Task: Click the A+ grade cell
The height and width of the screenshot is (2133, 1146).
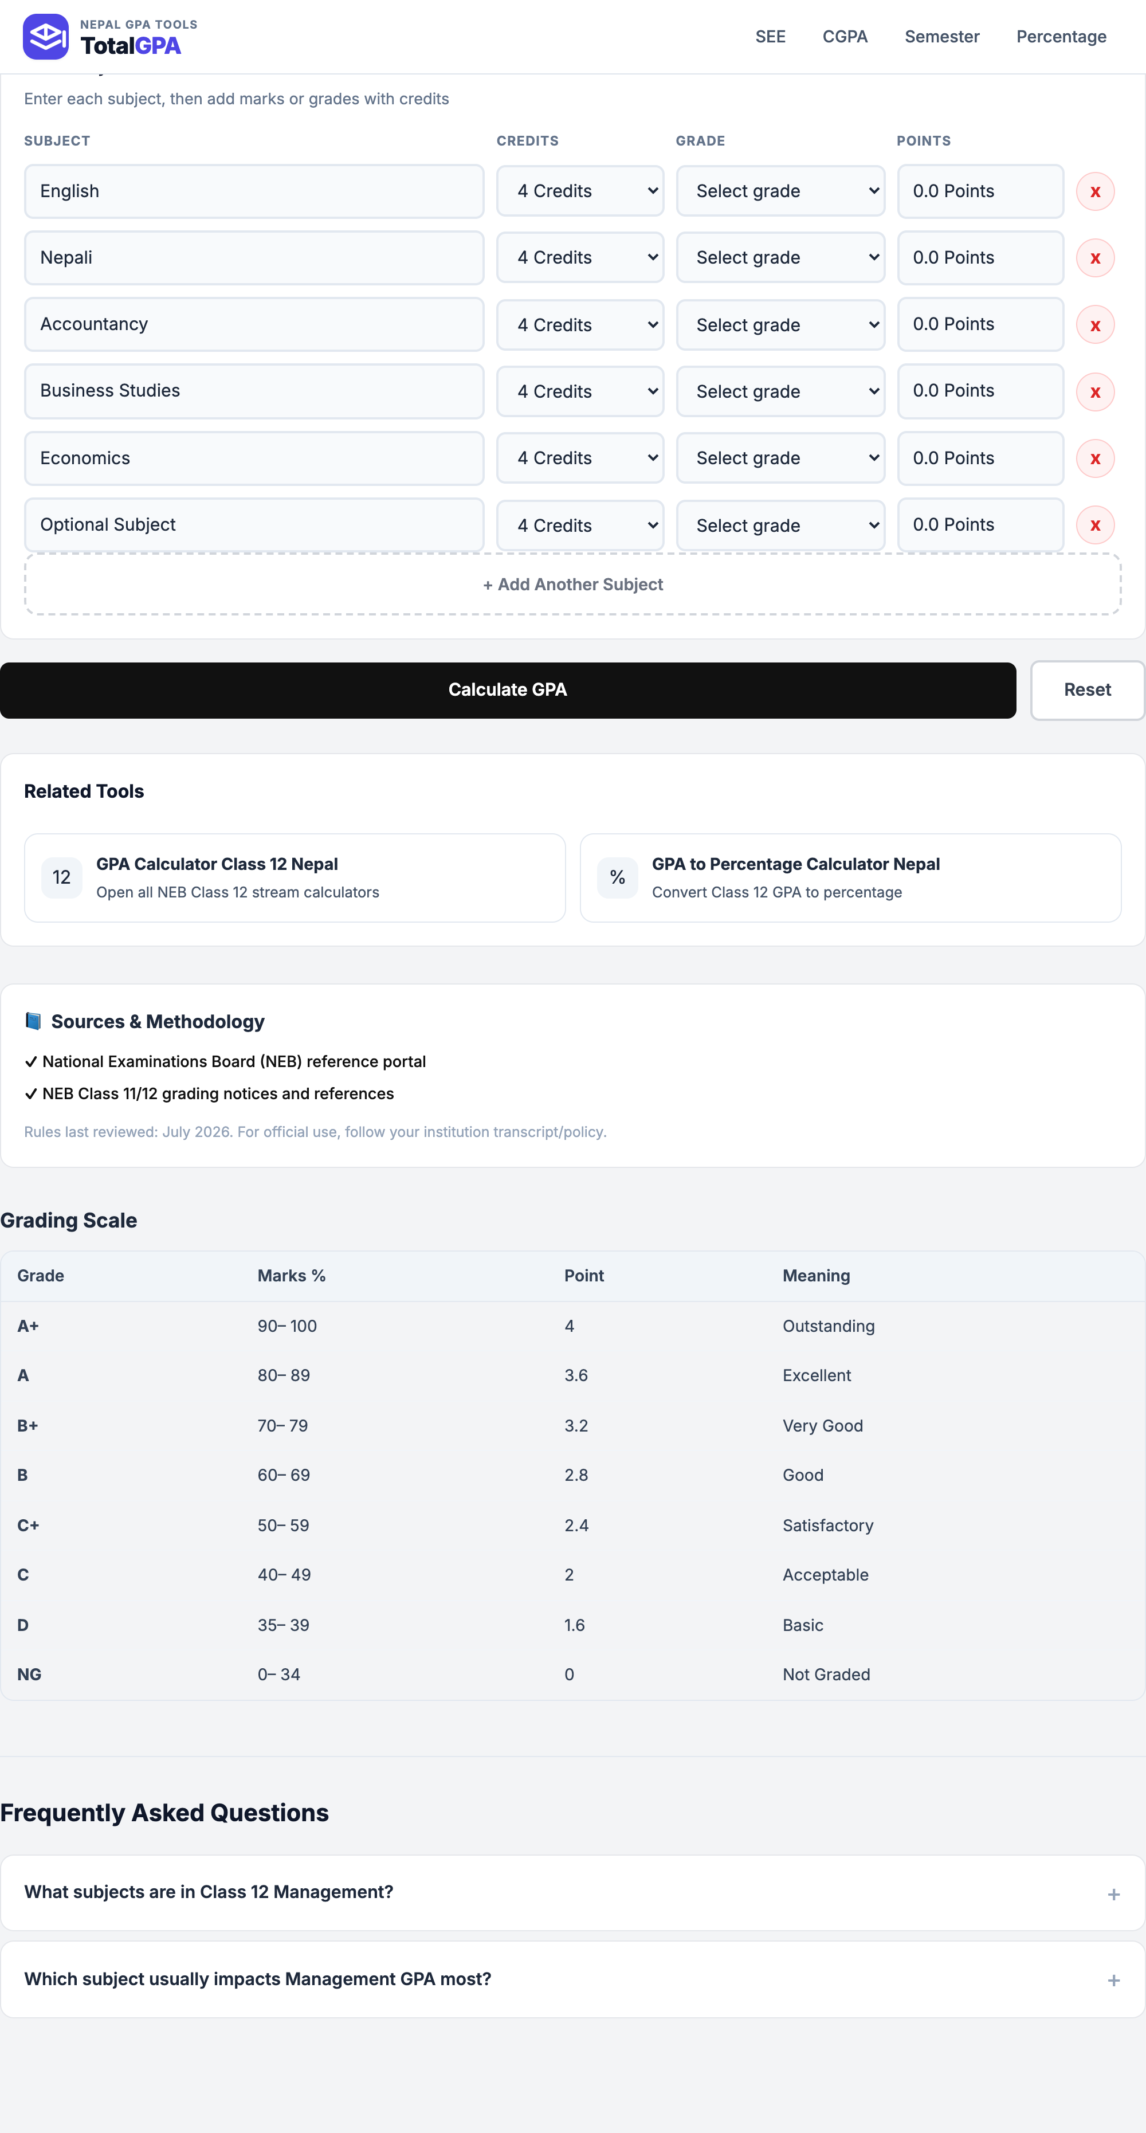Action: tap(28, 1326)
